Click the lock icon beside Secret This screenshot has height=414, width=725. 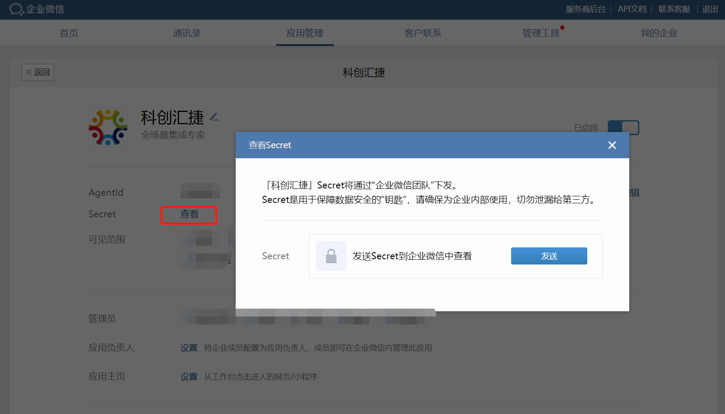(331, 256)
